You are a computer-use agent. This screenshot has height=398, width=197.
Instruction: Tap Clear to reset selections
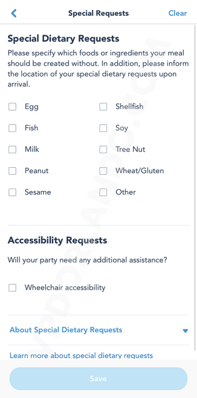178,13
